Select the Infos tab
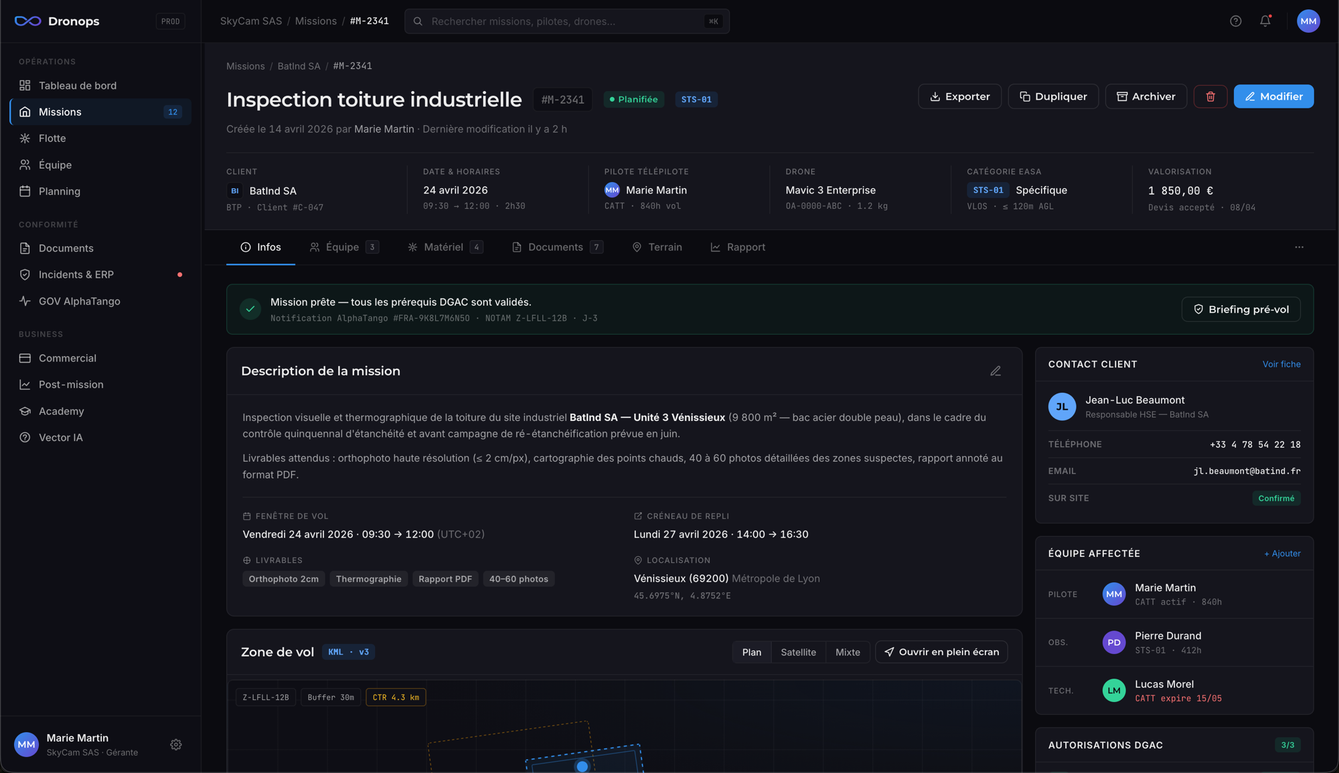 260,248
